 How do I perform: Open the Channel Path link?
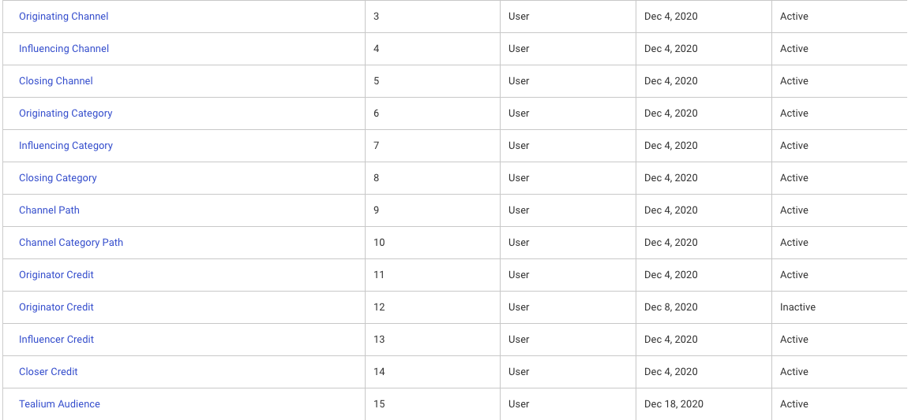49,210
